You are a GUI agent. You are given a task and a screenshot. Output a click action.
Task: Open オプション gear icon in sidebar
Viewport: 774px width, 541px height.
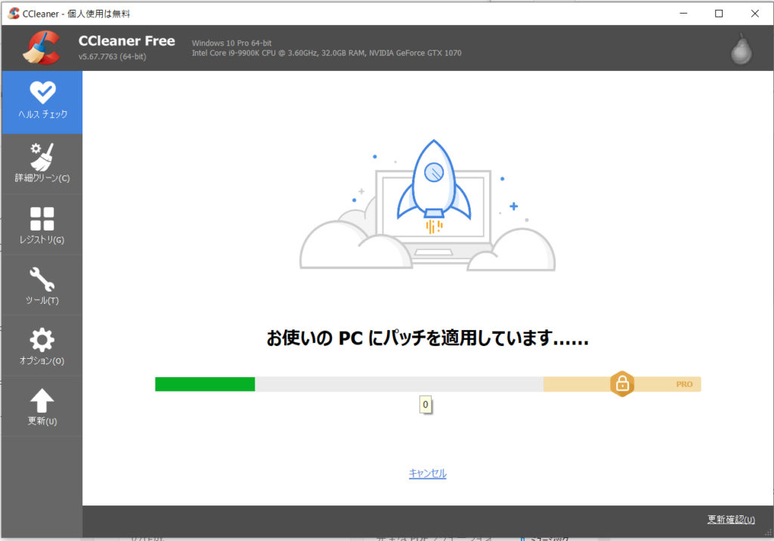(42, 340)
